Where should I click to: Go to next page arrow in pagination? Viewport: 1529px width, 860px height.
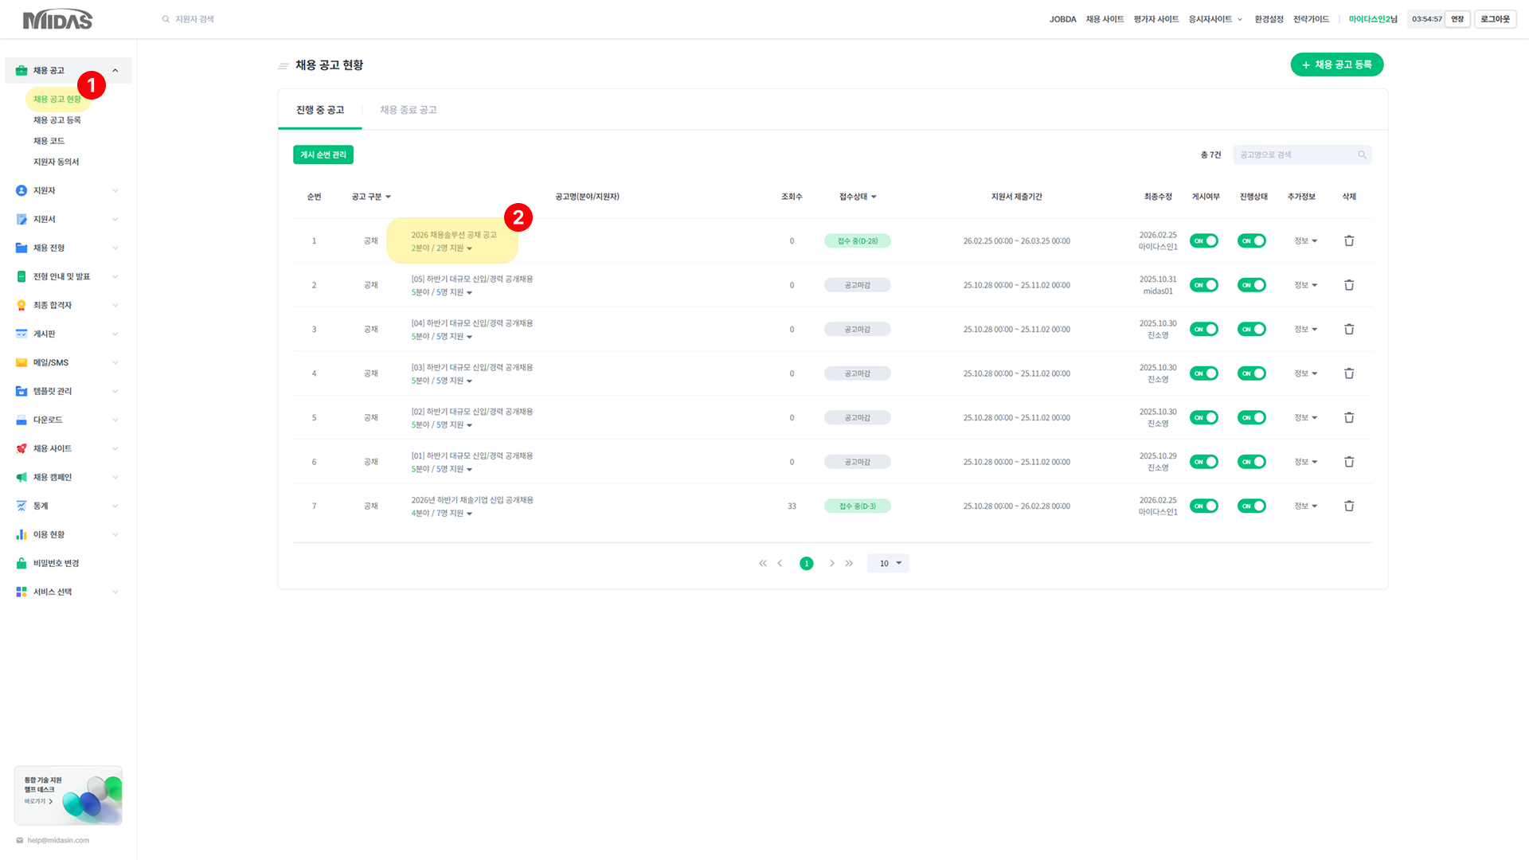coord(832,563)
